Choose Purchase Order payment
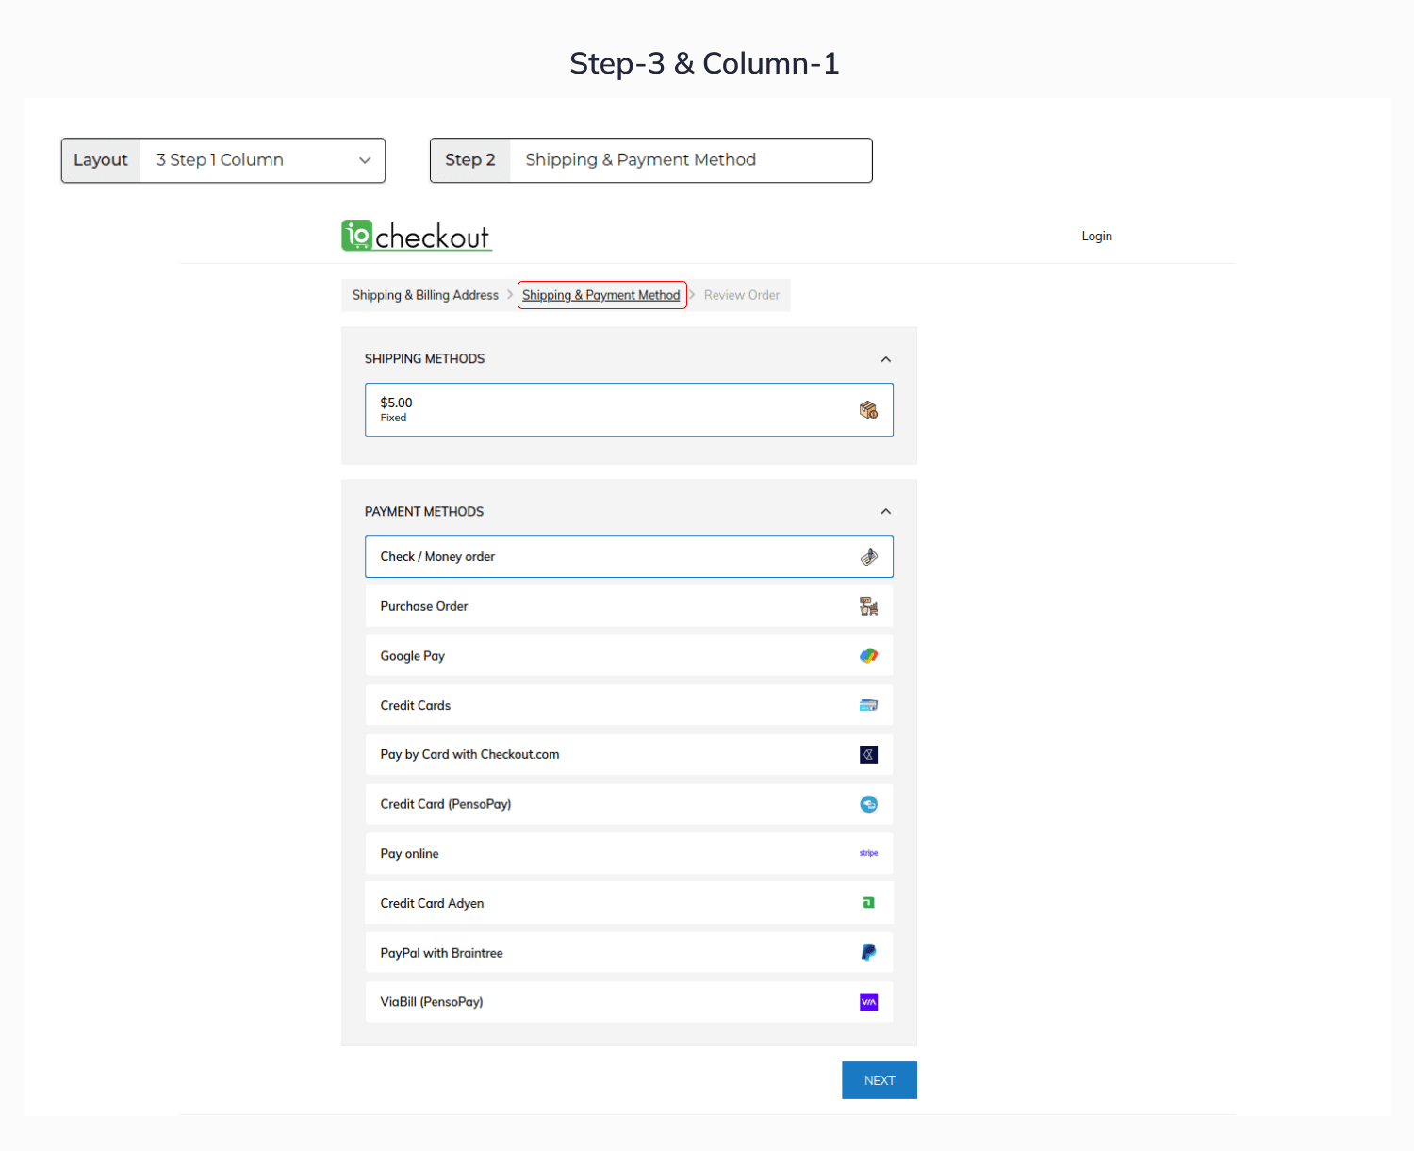The width and height of the screenshot is (1414, 1151). (x=629, y=606)
